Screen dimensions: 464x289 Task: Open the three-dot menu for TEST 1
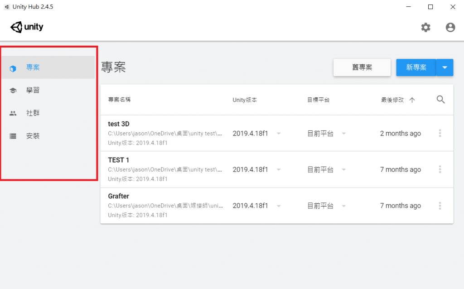(440, 169)
